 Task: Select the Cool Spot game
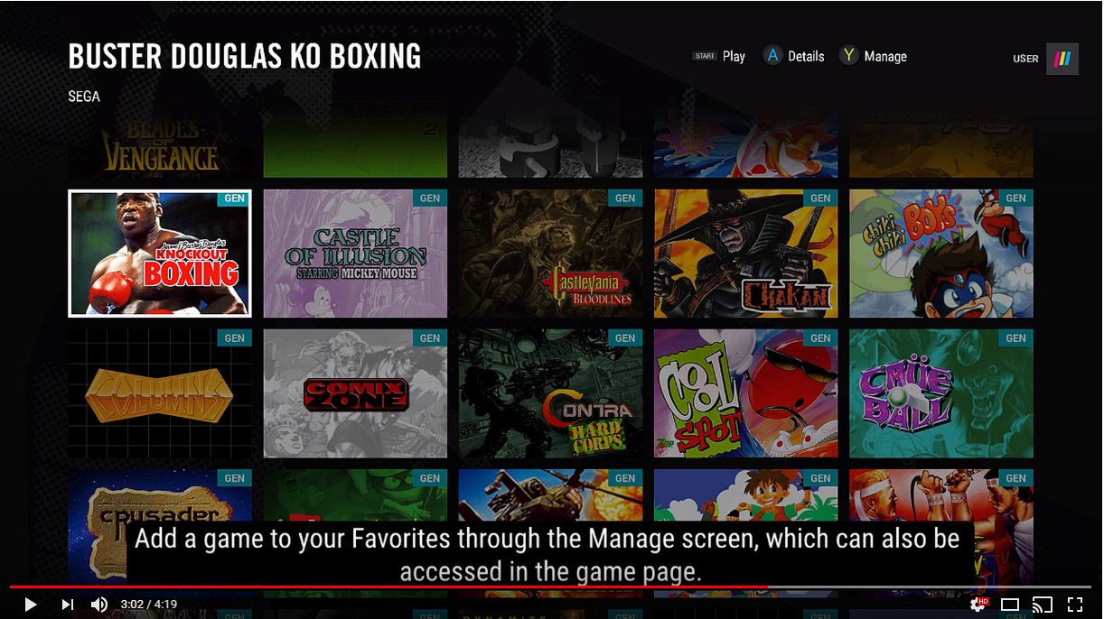point(745,393)
